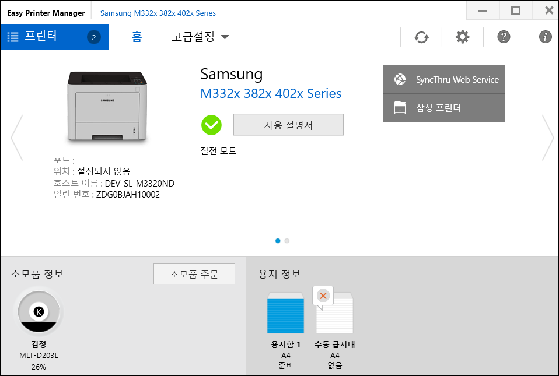Go to next printer with right arrow

[547, 138]
